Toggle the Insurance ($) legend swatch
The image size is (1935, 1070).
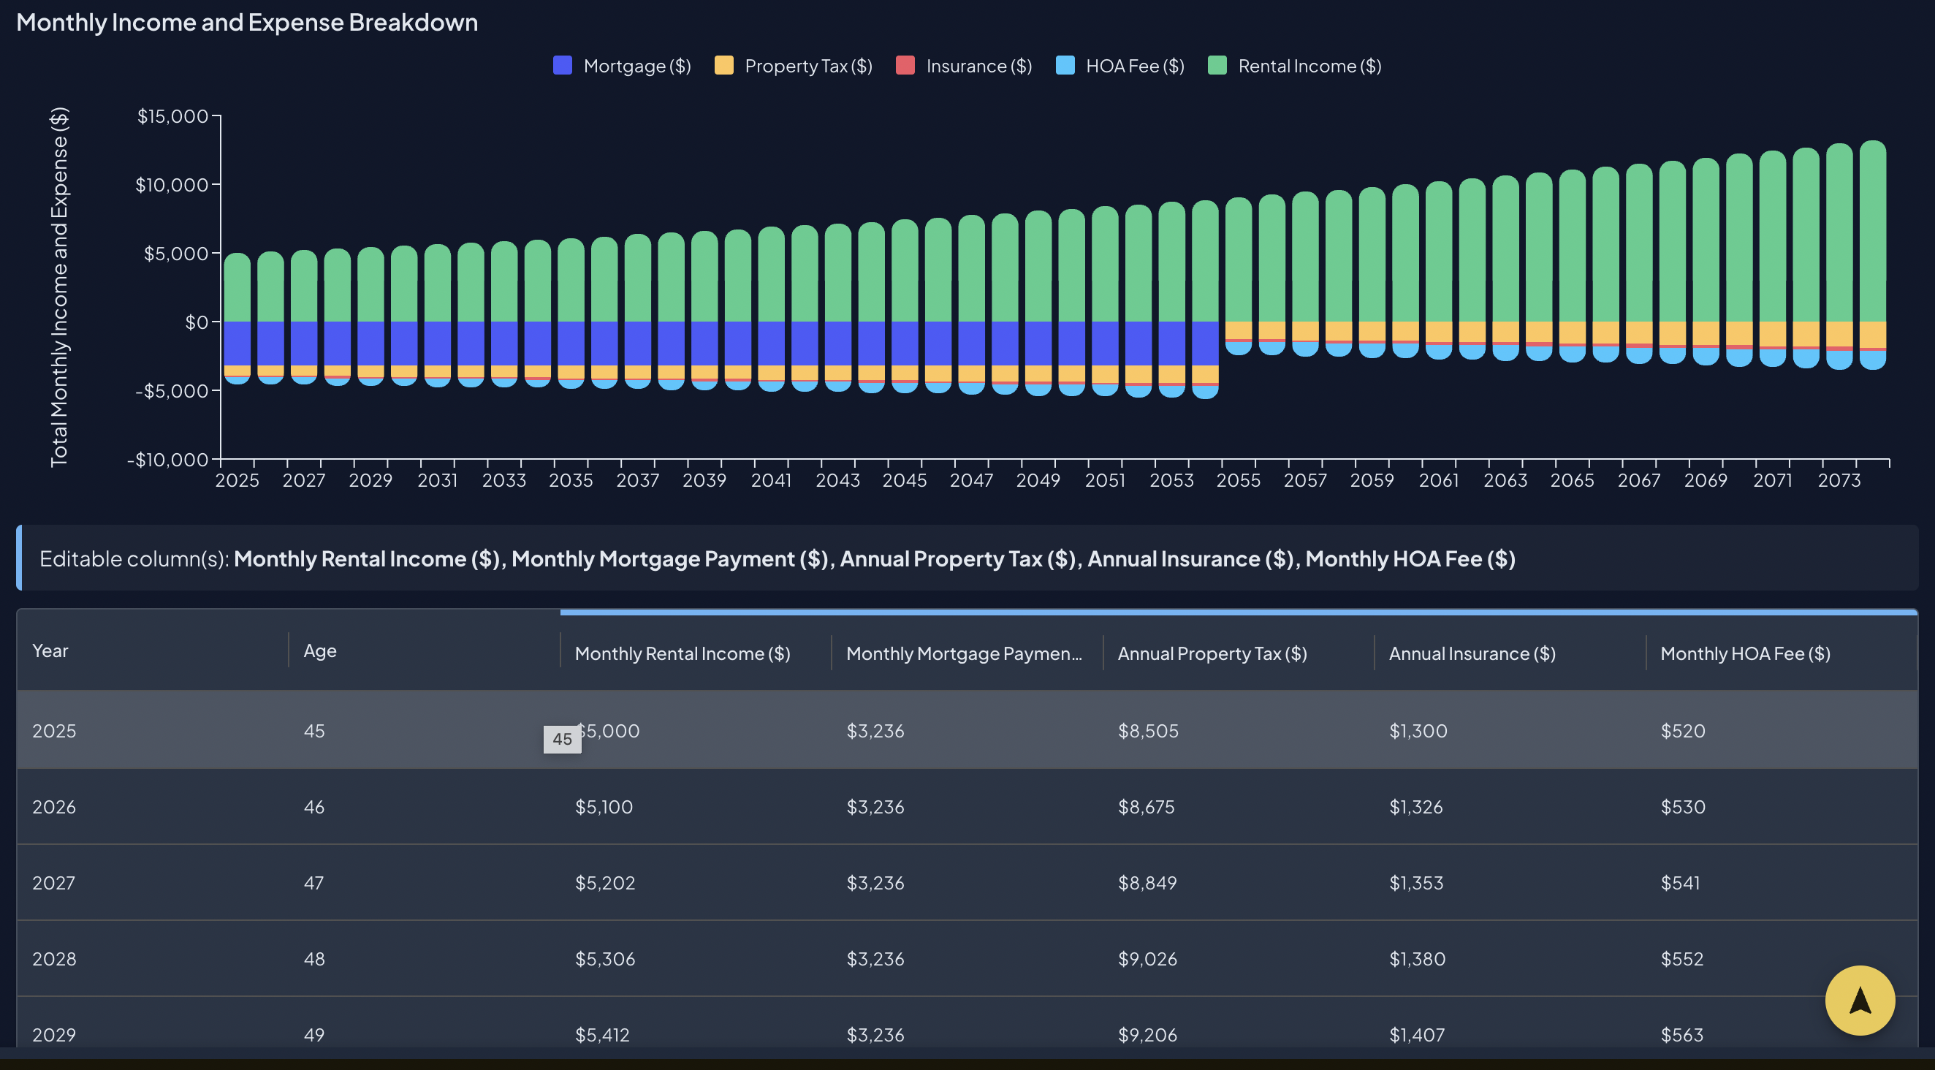click(x=905, y=65)
